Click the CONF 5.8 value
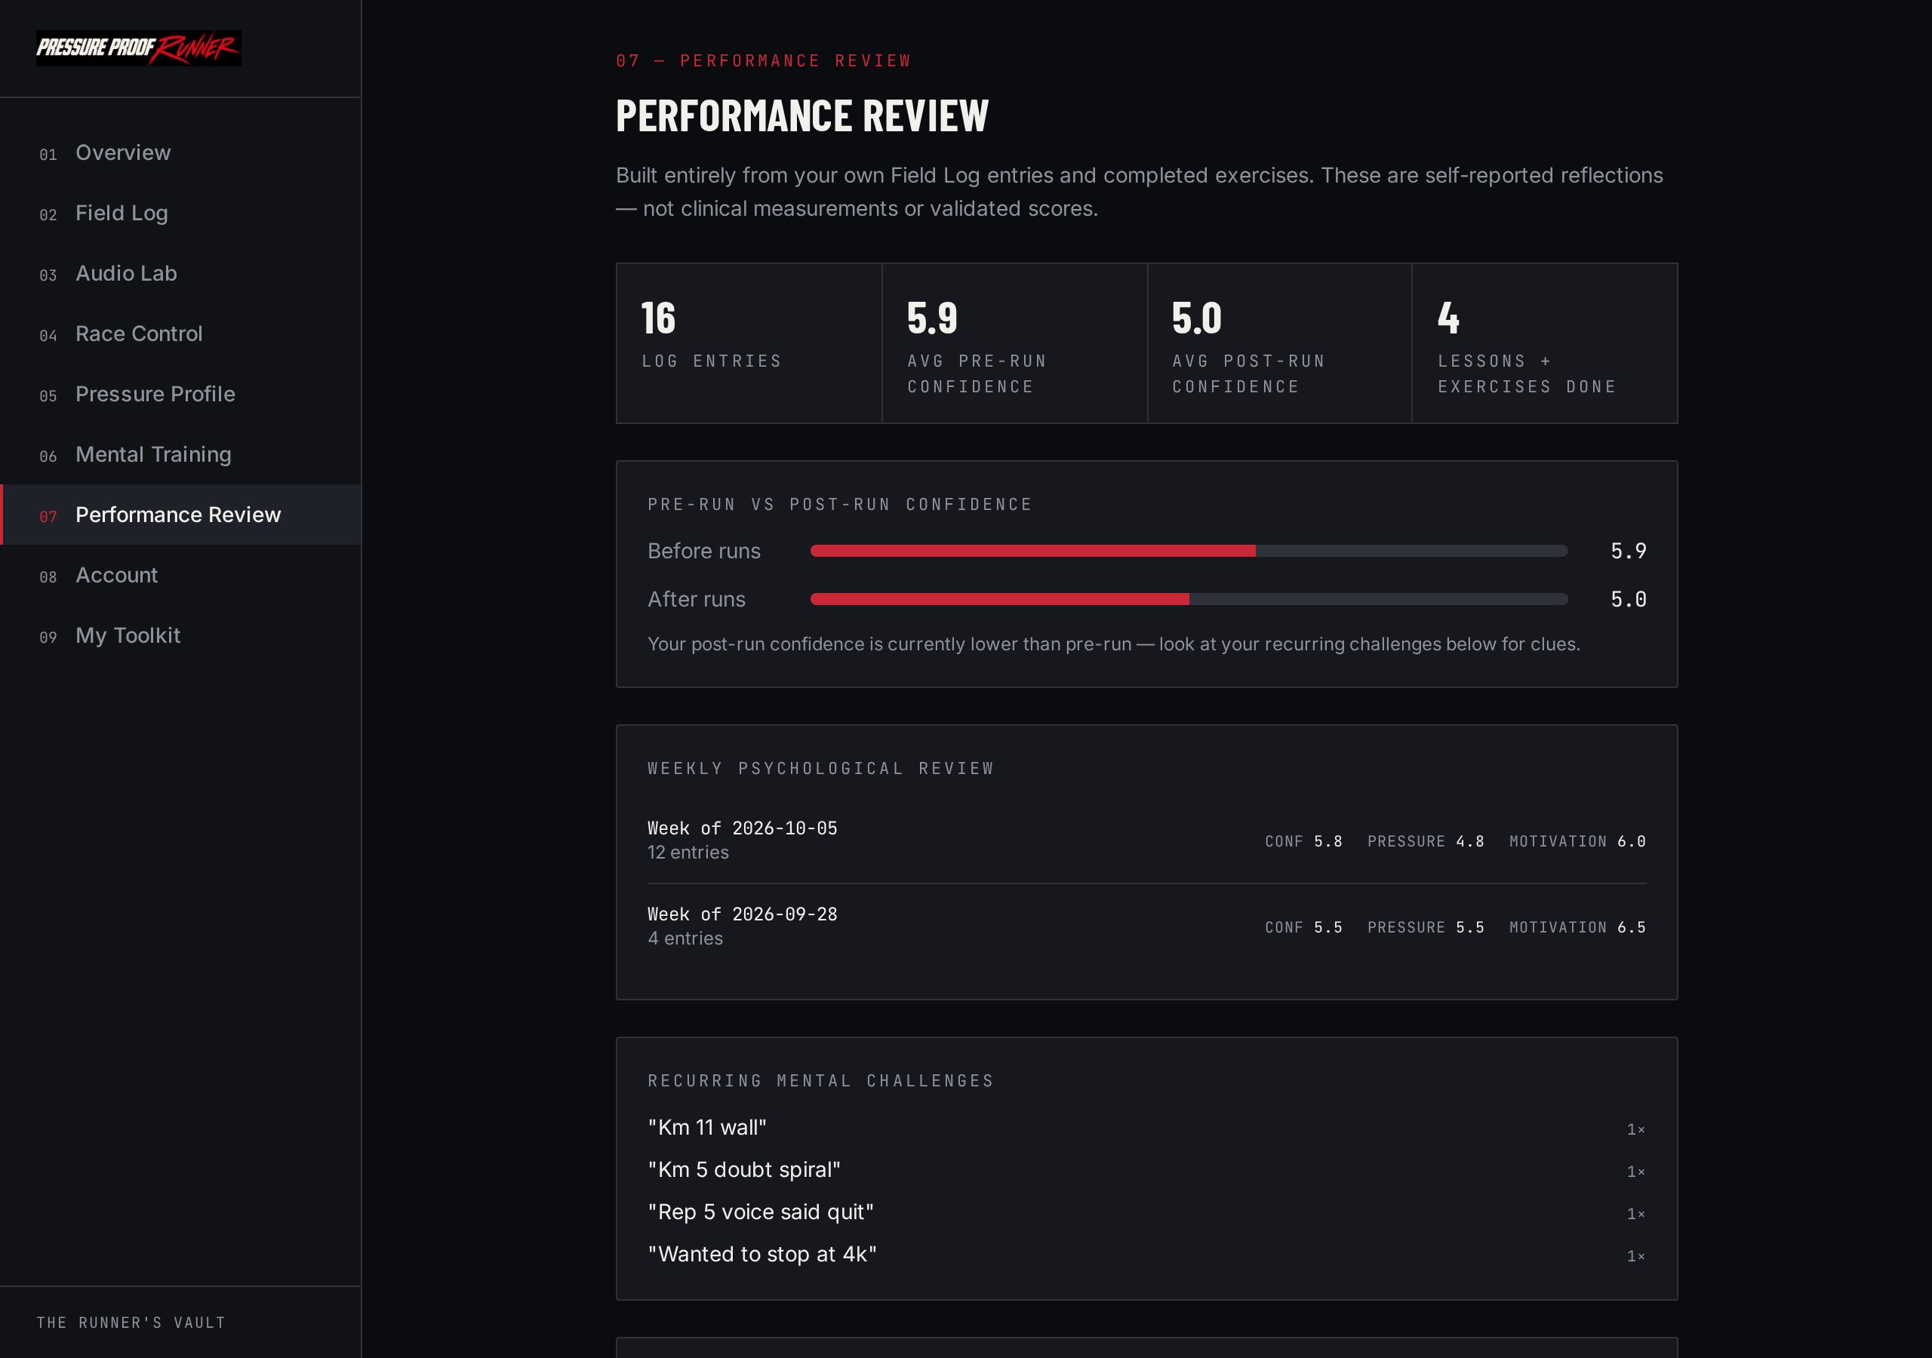 click(1303, 841)
